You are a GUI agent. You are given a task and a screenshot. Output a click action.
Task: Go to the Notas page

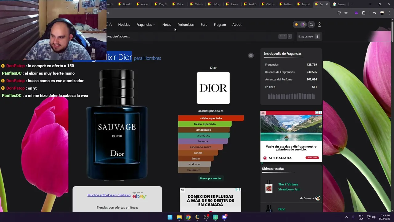coord(167,25)
